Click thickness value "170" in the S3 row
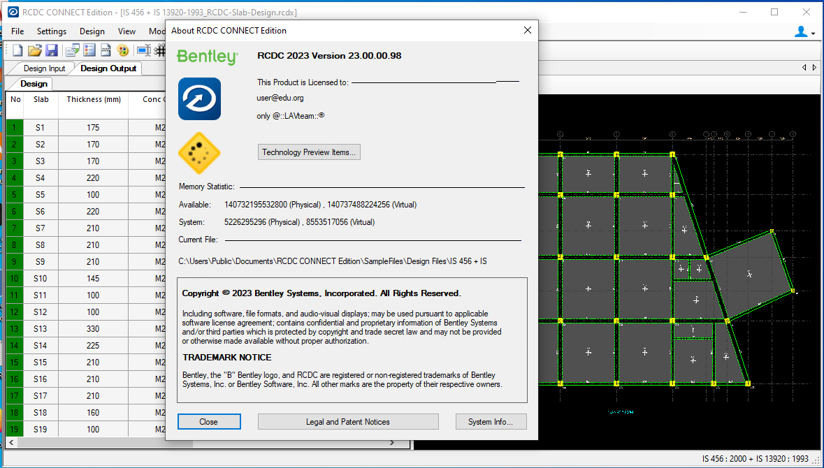 point(93,161)
